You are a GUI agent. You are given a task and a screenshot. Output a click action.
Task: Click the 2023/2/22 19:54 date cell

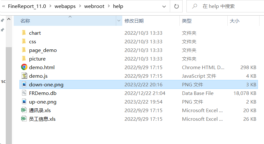(x=143, y=102)
